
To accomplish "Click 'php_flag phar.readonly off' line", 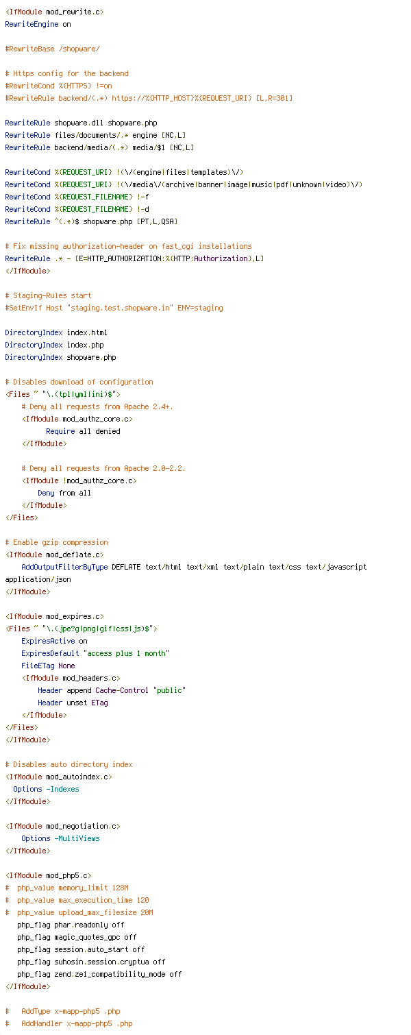I will (71, 925).
